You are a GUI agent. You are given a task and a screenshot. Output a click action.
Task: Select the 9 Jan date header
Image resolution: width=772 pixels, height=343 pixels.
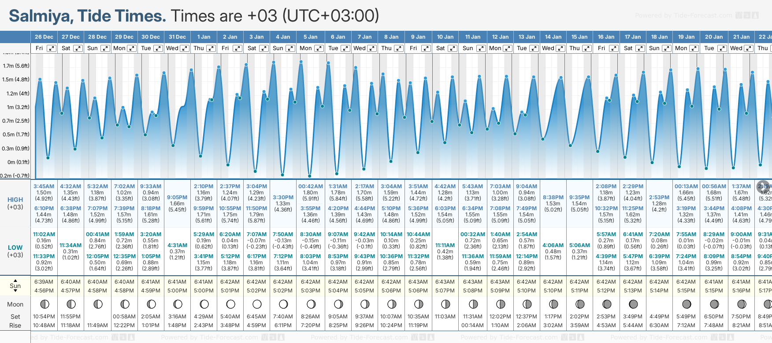click(x=418, y=37)
